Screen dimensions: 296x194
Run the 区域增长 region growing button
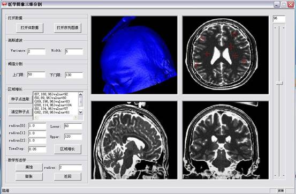[67, 149]
